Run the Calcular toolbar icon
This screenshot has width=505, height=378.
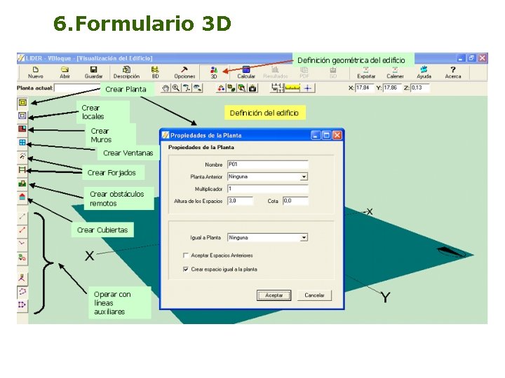(246, 72)
